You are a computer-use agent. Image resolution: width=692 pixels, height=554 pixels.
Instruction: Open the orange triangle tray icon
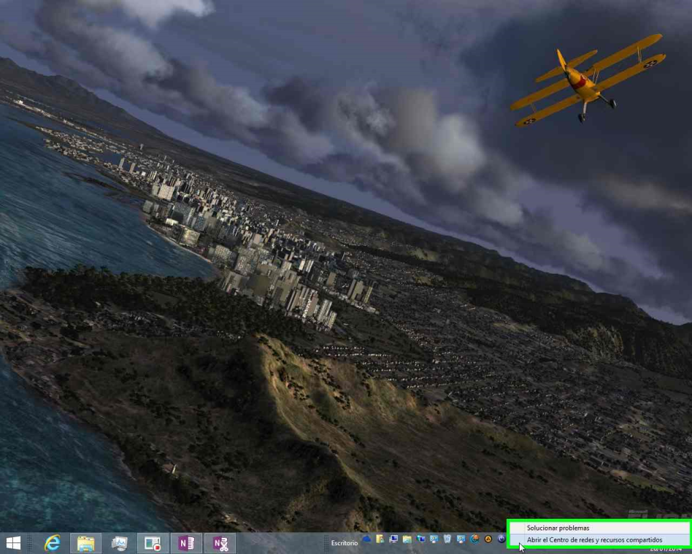click(488, 539)
